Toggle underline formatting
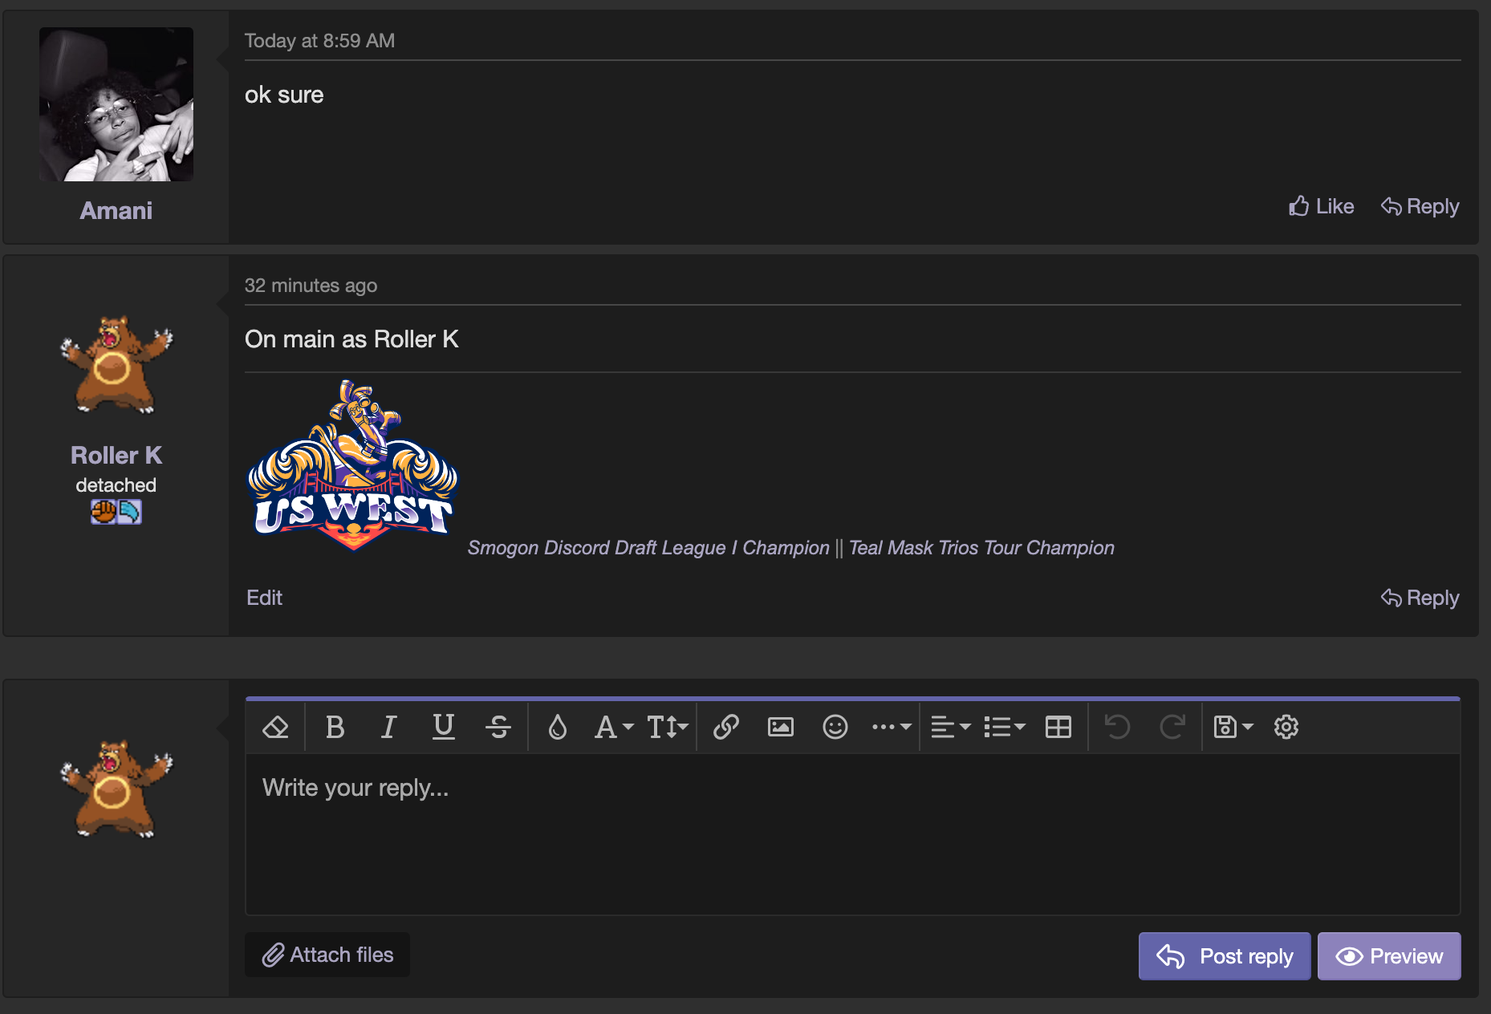This screenshot has width=1491, height=1014. point(443,727)
